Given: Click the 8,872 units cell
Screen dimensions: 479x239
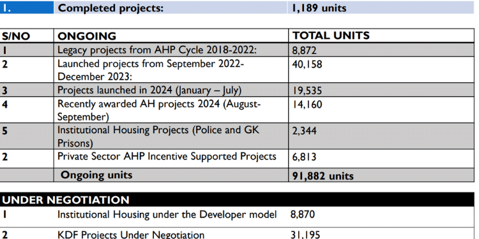Looking at the screenshot, I should (304, 50).
